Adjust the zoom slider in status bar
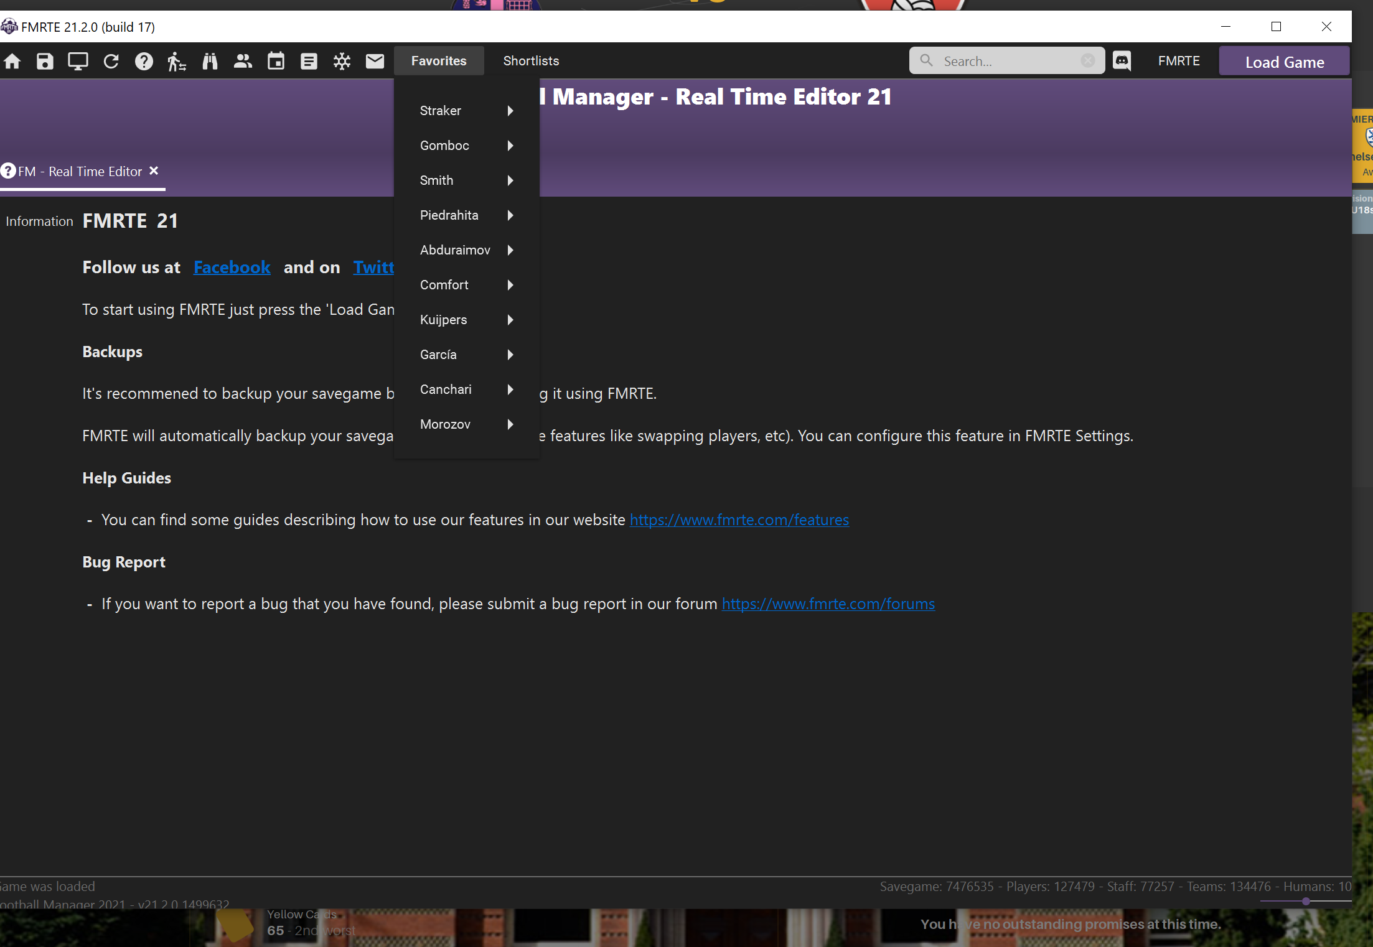 [x=1305, y=901]
